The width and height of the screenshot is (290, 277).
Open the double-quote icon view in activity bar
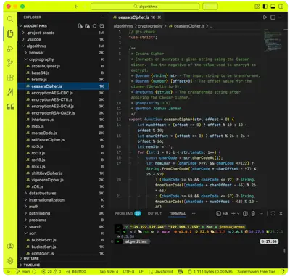pos(10,107)
